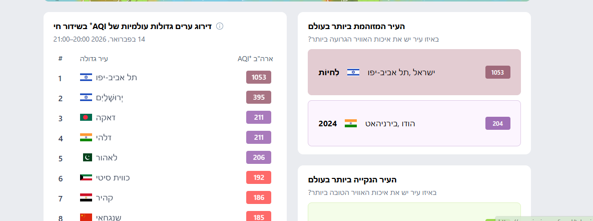Click Israel flag next to יְרוּשָׁלַיִם

[x=86, y=97]
